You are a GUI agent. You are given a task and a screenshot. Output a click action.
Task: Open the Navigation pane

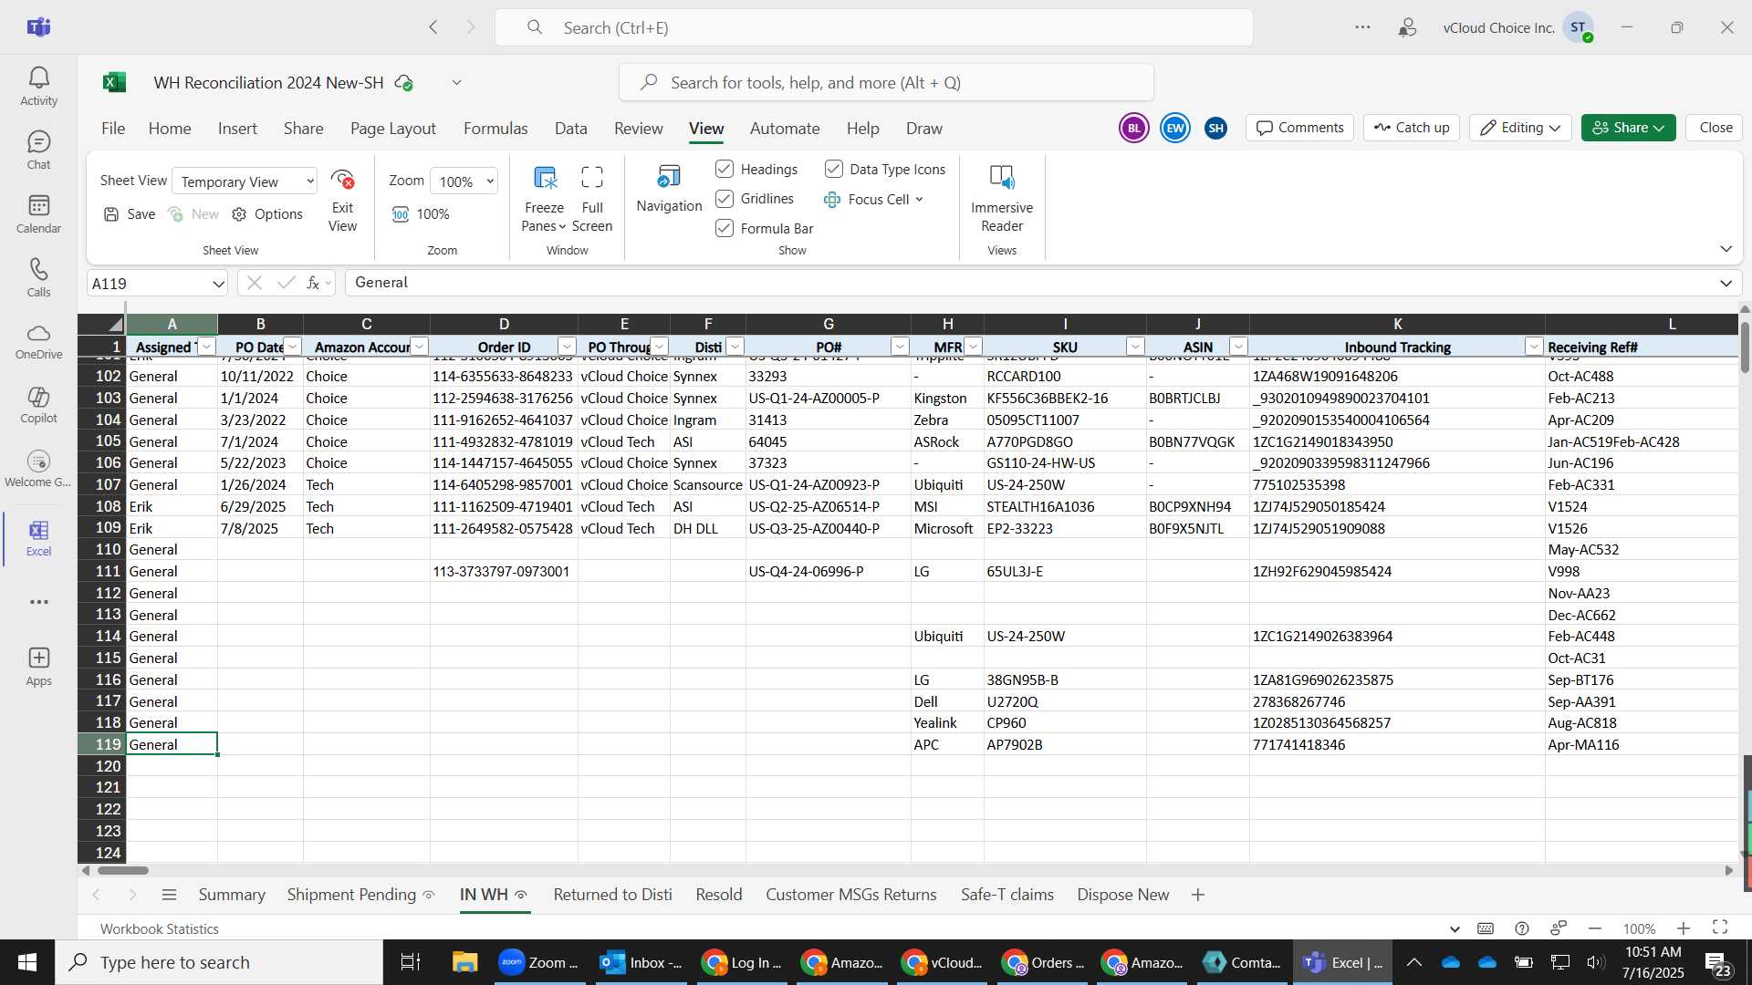pyautogui.click(x=669, y=189)
